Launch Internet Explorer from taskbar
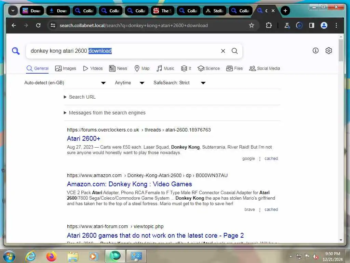350x263 pixels. [x=30, y=256]
